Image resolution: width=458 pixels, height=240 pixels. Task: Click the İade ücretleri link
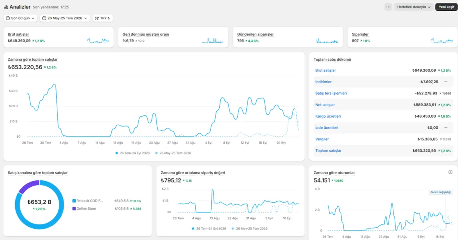point(326,128)
